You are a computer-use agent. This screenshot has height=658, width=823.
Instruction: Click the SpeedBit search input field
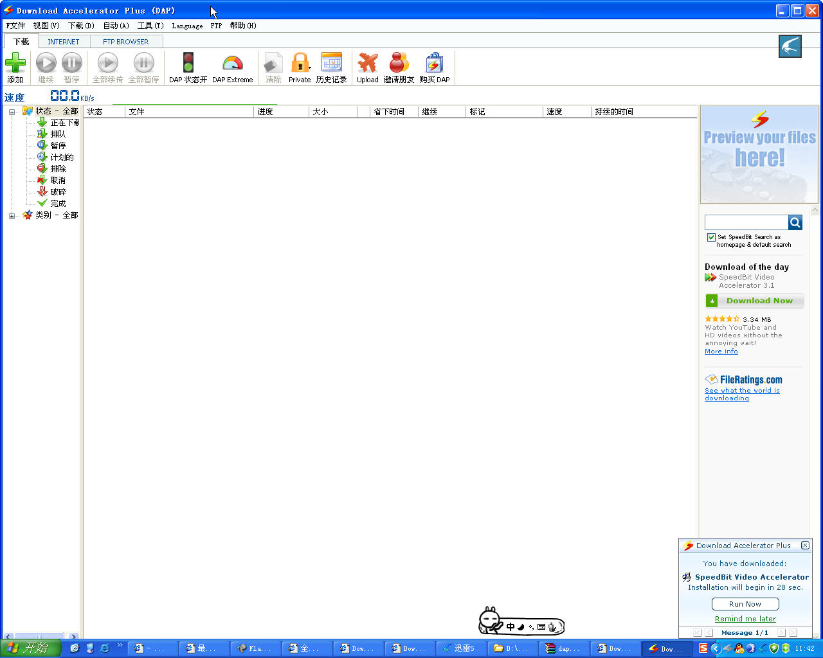tap(746, 222)
